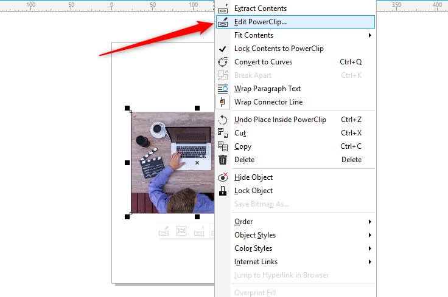Select the Copy menu entry

pyautogui.click(x=295, y=146)
